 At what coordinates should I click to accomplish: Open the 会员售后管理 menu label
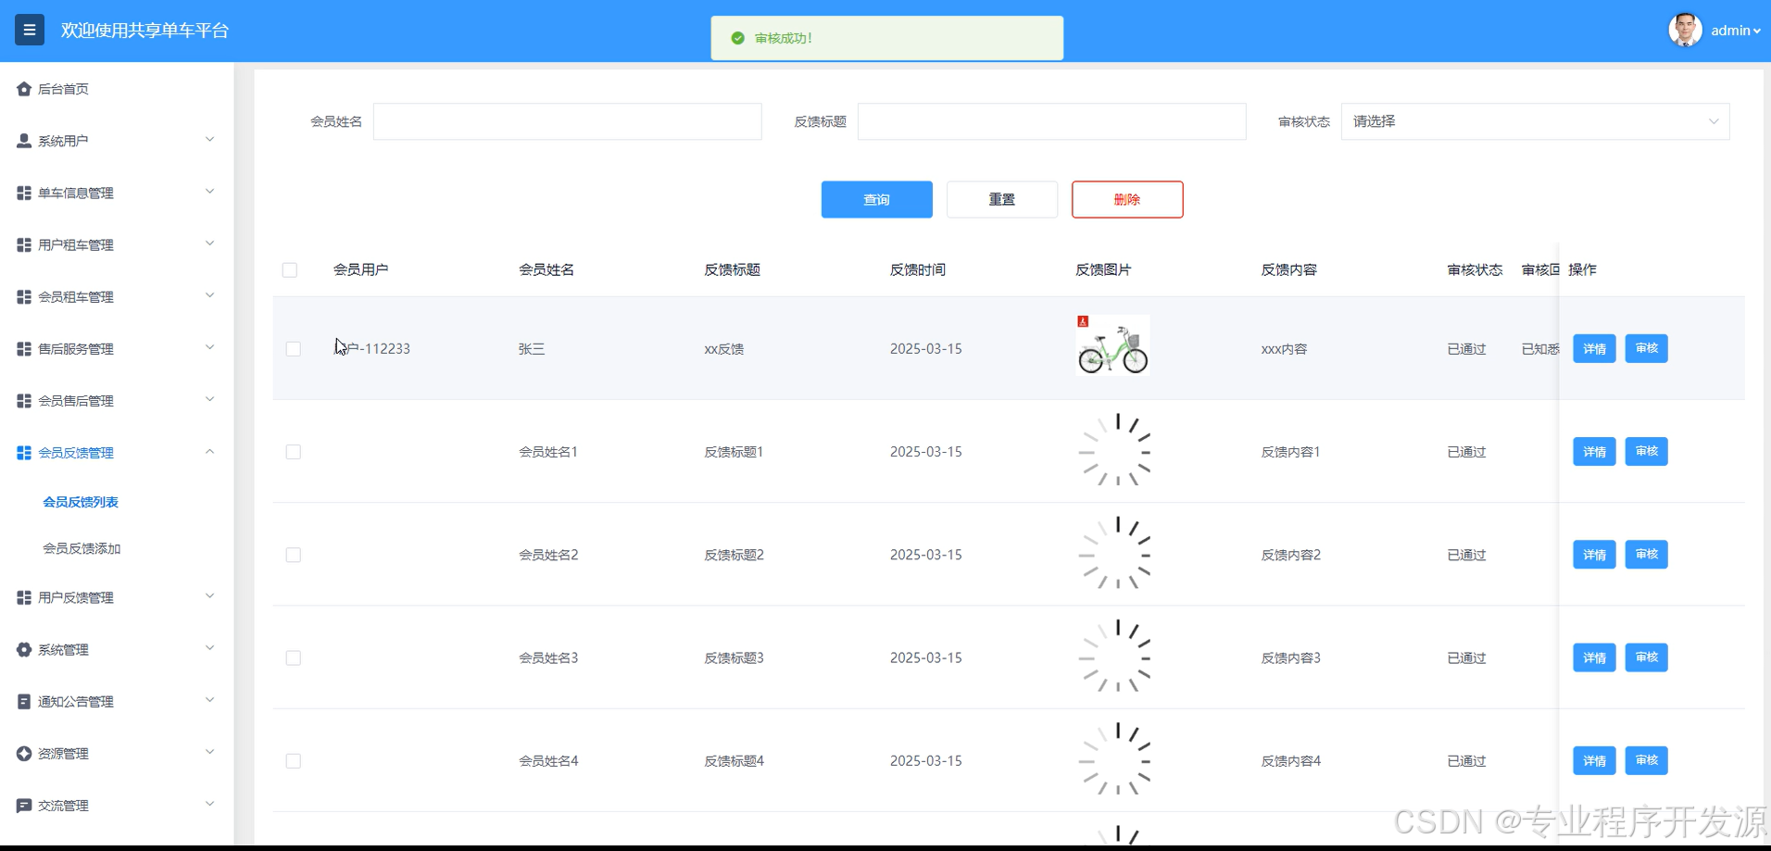76,400
